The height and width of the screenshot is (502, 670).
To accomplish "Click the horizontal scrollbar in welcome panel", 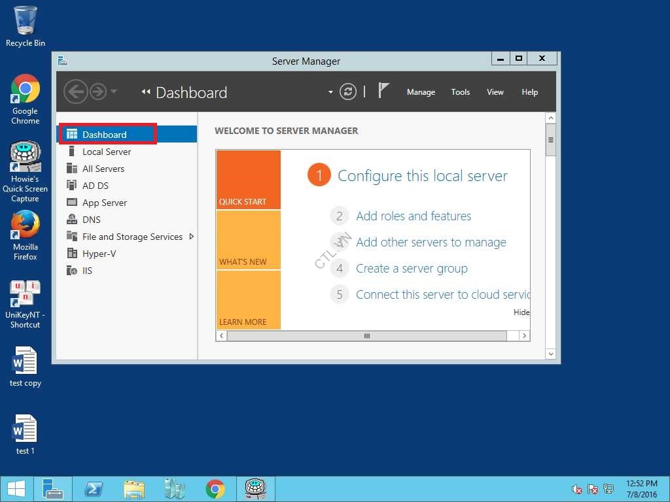I will 366,336.
